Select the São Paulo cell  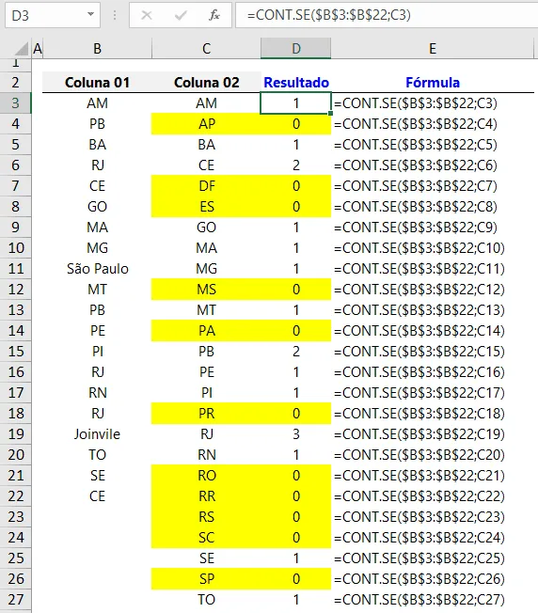[97, 269]
